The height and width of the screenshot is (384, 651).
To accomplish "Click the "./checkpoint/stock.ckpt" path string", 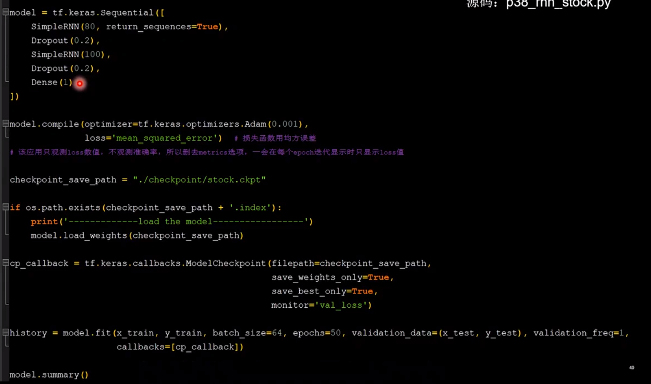I will (199, 180).
